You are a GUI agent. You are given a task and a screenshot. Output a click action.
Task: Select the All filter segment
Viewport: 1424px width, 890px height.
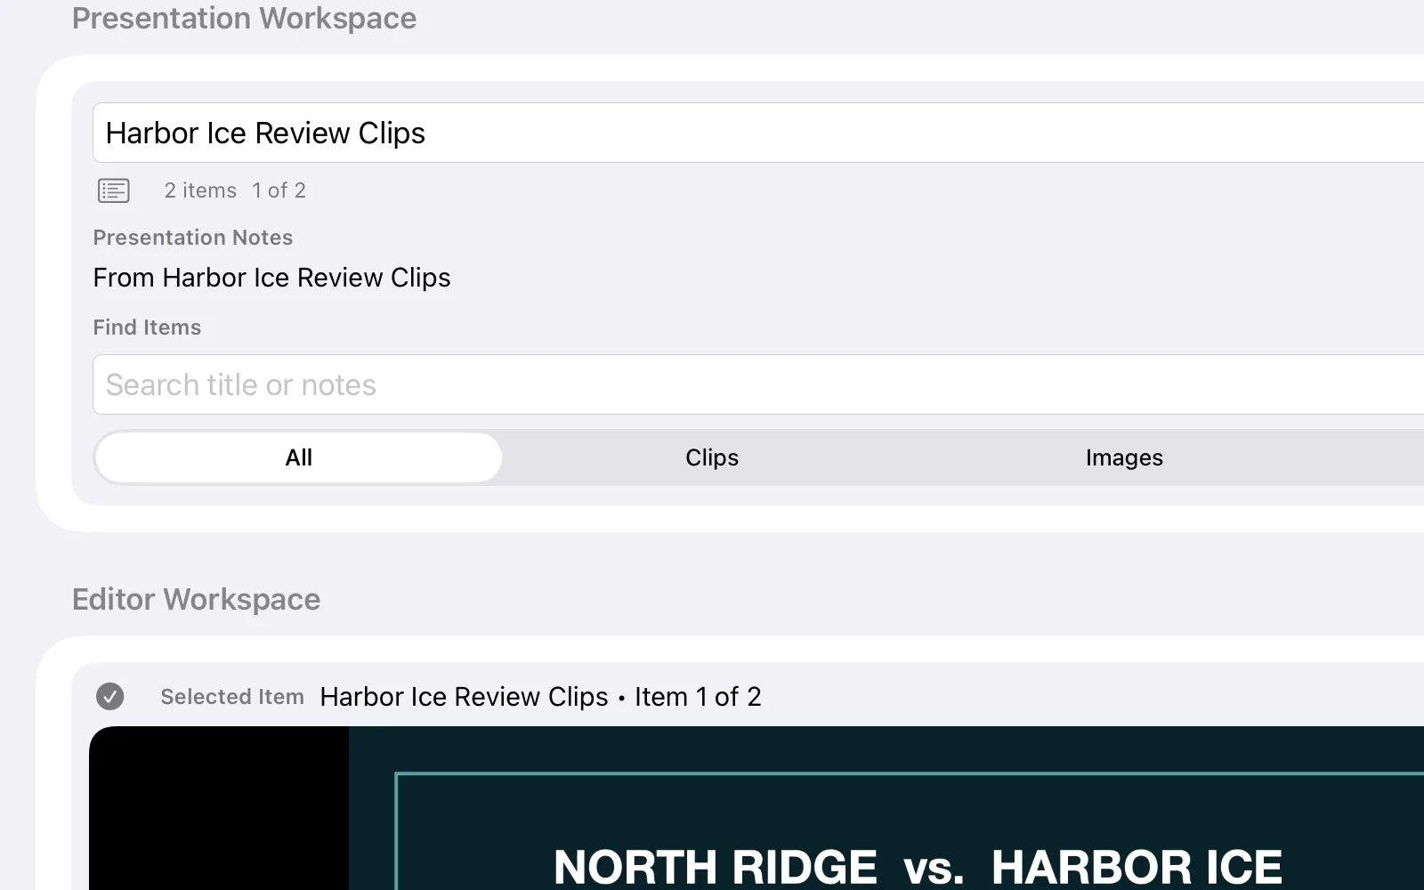click(298, 457)
